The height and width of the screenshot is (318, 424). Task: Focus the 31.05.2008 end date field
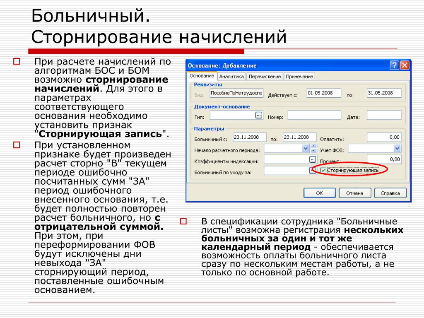[384, 93]
